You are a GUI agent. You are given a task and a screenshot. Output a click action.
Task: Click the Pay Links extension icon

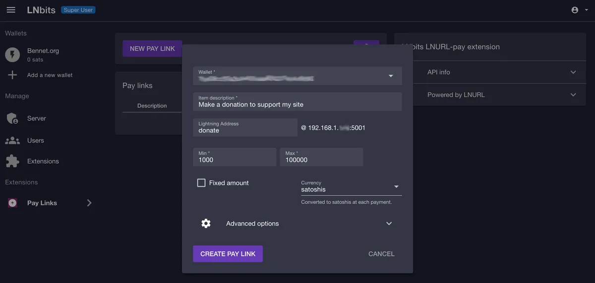click(12, 203)
